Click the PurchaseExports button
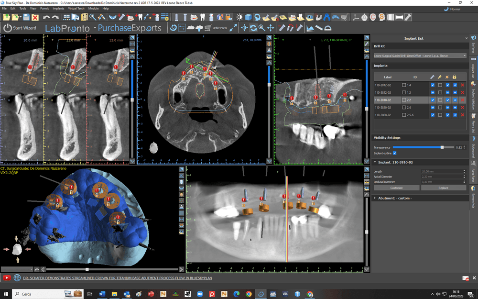 130,28
